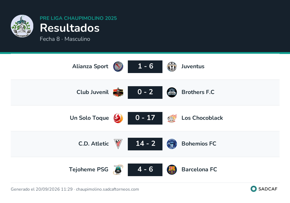Select the Un Solo Toque phoenix logo

[x=118, y=118]
